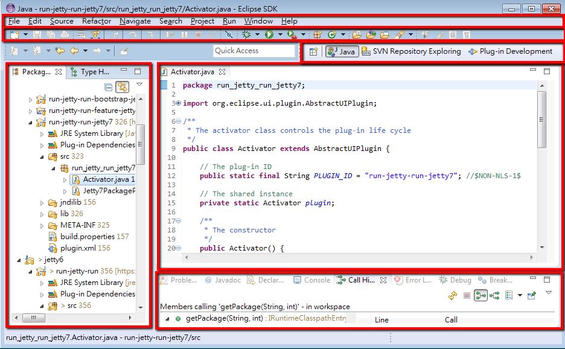
Task: Collapse getPackage(String, int) call node
Action: click(167, 319)
